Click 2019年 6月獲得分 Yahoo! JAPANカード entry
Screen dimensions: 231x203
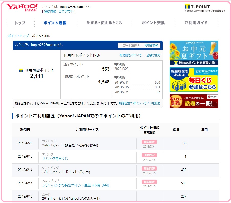click(x=71, y=199)
